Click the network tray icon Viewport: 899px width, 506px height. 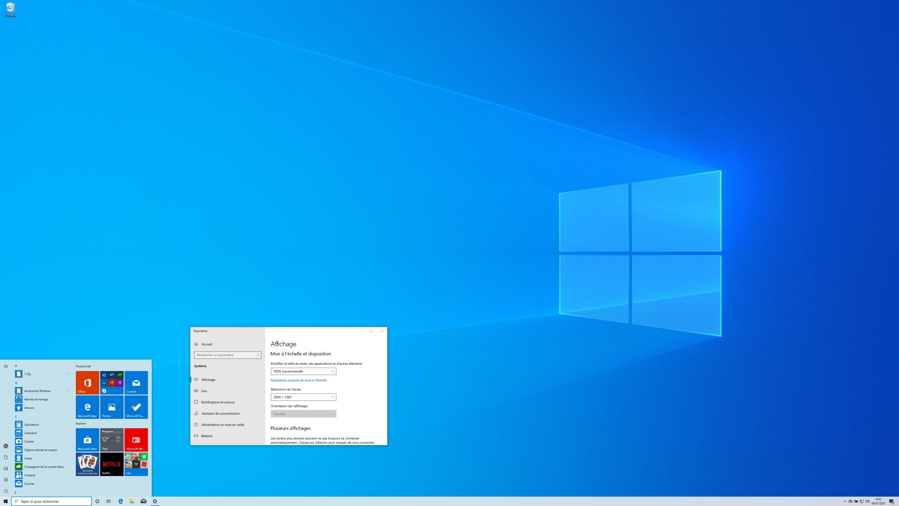point(861,501)
